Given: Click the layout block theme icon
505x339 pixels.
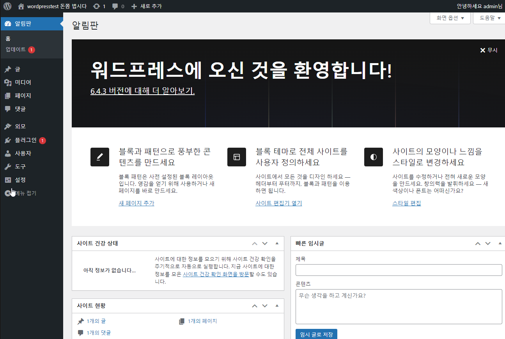Looking at the screenshot, I should (237, 157).
